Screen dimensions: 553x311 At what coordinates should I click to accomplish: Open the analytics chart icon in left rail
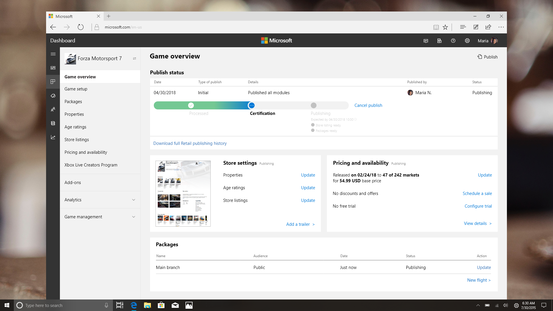click(x=53, y=137)
